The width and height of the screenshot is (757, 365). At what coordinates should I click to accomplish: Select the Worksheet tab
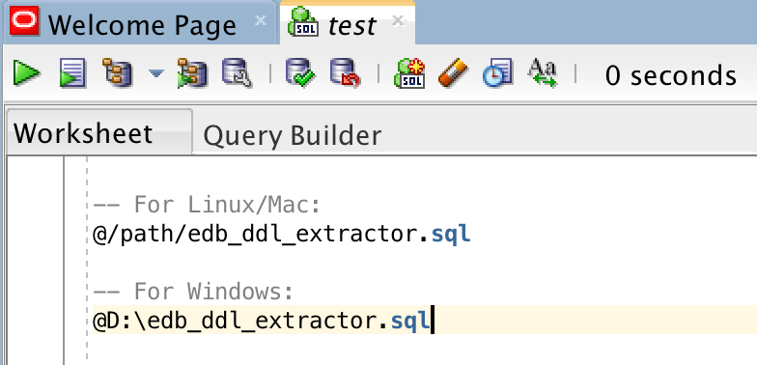[x=98, y=131]
